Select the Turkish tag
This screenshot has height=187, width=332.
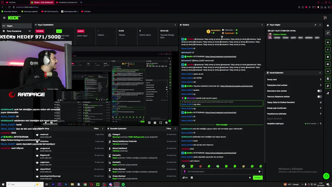point(277,38)
